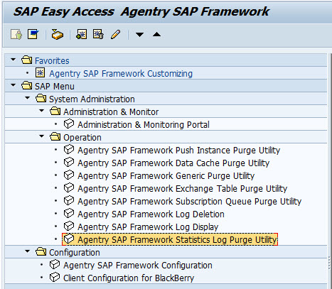Select Agentry SAP Framework Log Display
This screenshot has width=332, height=289.
[148, 227]
